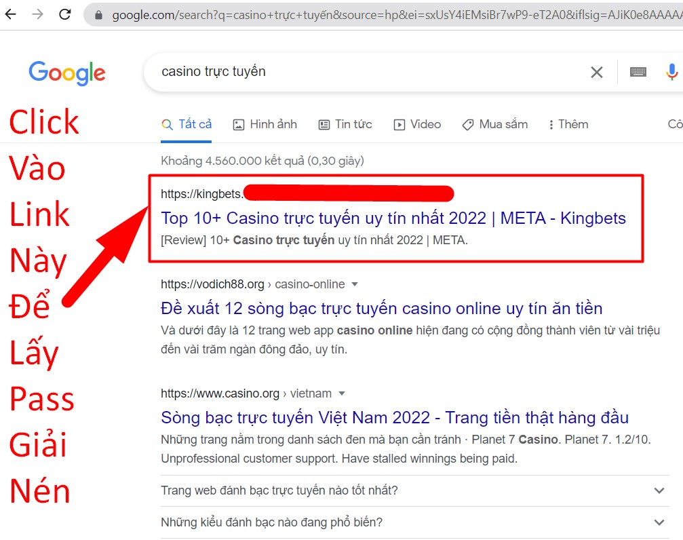Select the 'Tất cả' search tab

[187, 125]
